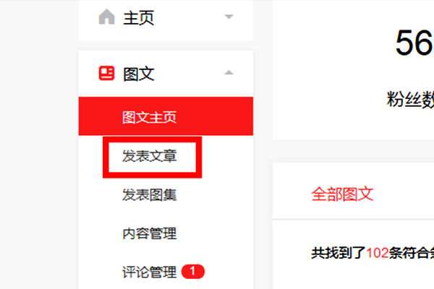This screenshot has height=289, width=434.
Task: Click the red 图文 article icon
Action: pyautogui.click(x=106, y=73)
